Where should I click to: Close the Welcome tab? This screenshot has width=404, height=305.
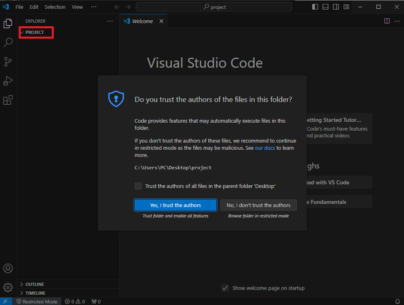click(161, 21)
